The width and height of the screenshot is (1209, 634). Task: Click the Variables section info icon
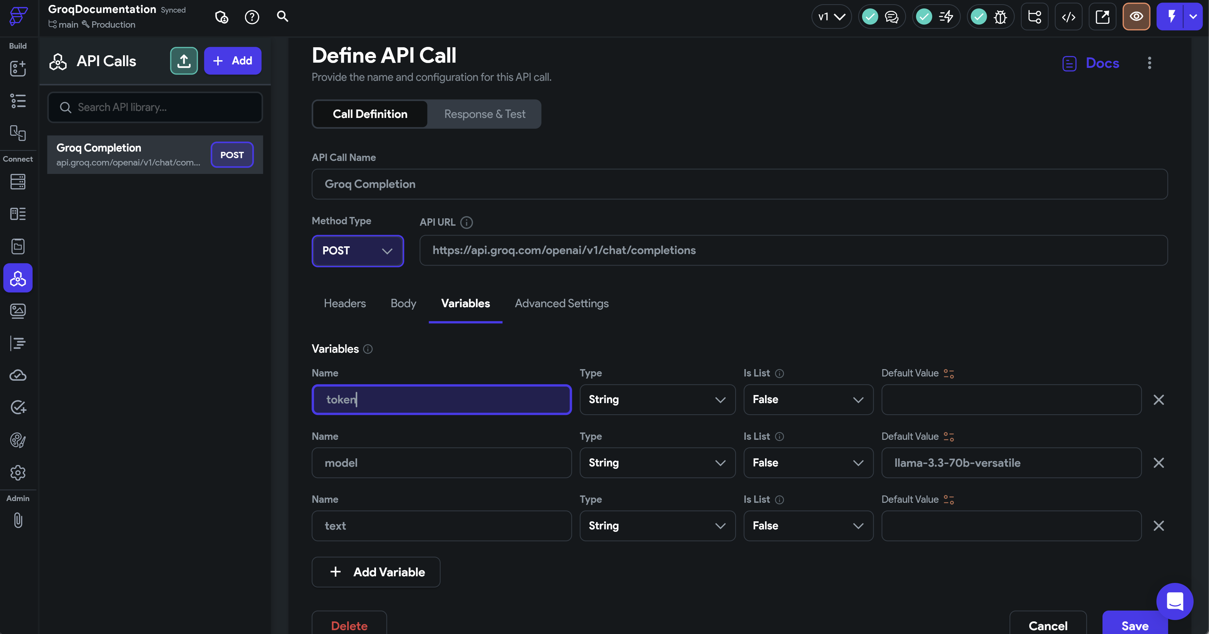(368, 348)
